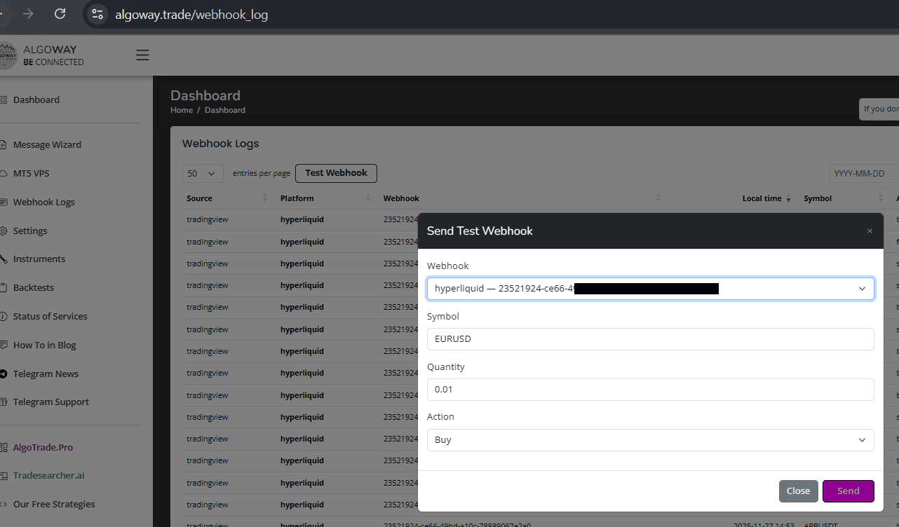
Task: Open site information icon in address bar
Action: (97, 14)
